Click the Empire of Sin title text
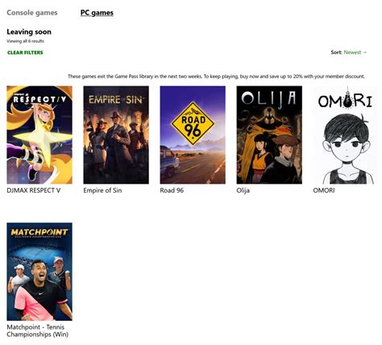 click(102, 190)
